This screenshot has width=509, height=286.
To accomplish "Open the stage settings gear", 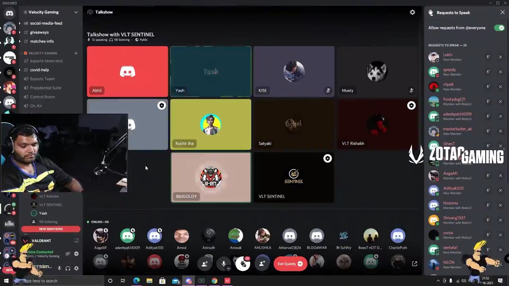I will pos(412,12).
